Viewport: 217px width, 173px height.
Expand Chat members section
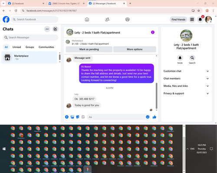(x=186, y=79)
